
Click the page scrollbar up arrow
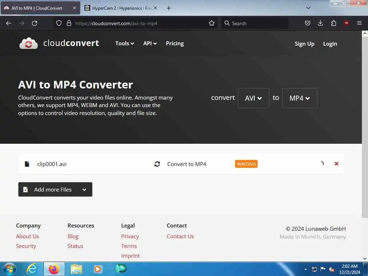pos(365,33)
